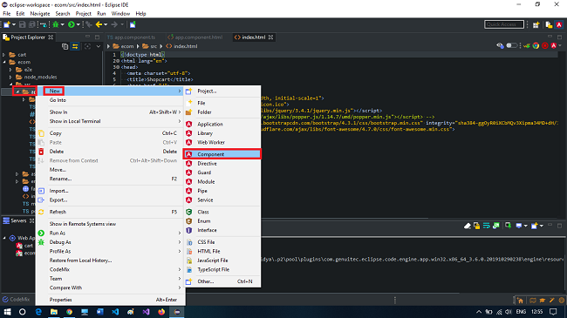Expand the cart project folder

coord(4,55)
